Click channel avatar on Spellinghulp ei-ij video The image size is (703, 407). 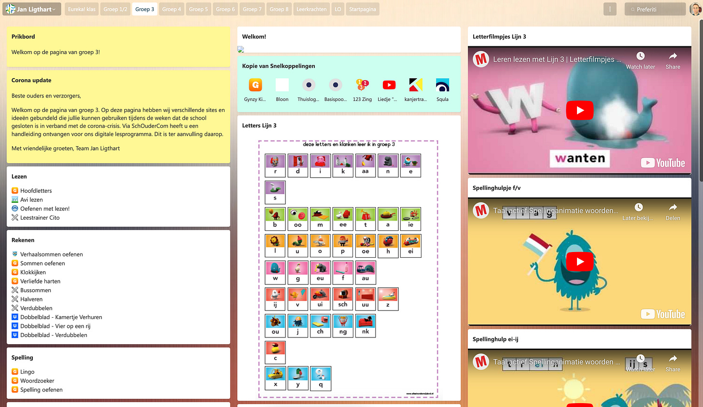(481, 362)
